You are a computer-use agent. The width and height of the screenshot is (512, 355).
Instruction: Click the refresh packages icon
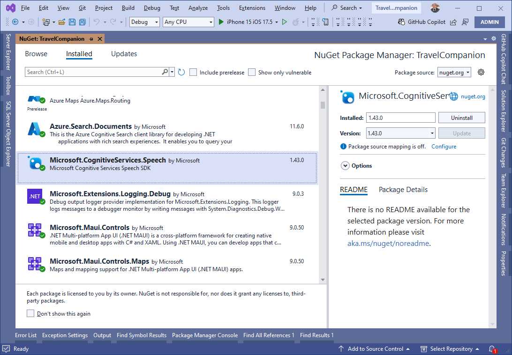[181, 72]
